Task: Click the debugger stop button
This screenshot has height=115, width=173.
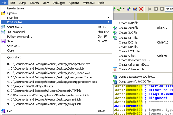Action: coord(161,9)
